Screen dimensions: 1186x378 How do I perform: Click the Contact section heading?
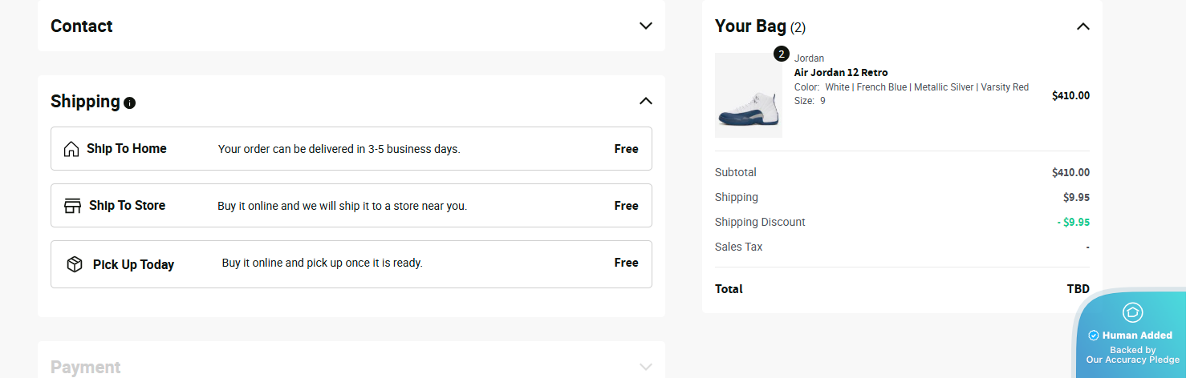tap(82, 26)
